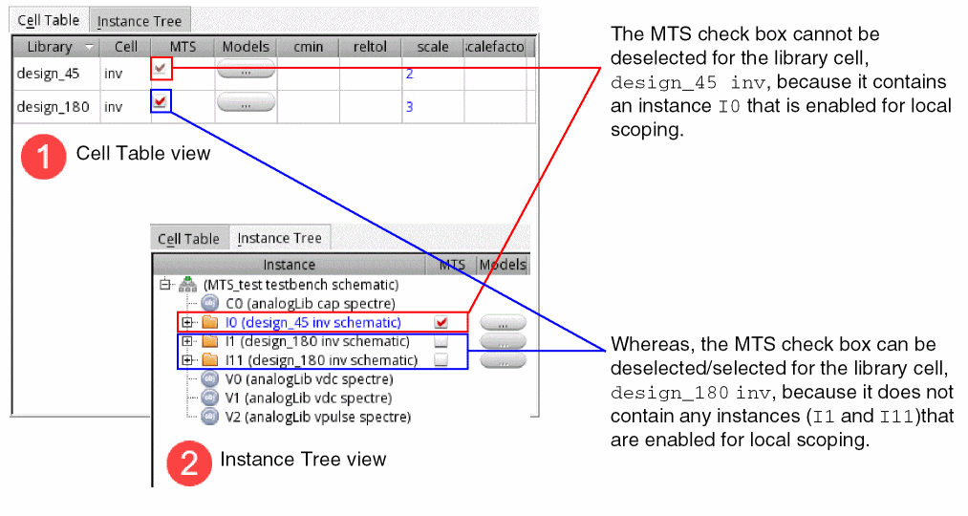Open Models button for design_45 row

(x=246, y=70)
